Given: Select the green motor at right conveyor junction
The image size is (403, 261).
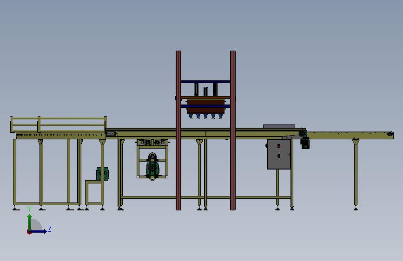Looking at the screenshot, I should pyautogui.click(x=304, y=140).
